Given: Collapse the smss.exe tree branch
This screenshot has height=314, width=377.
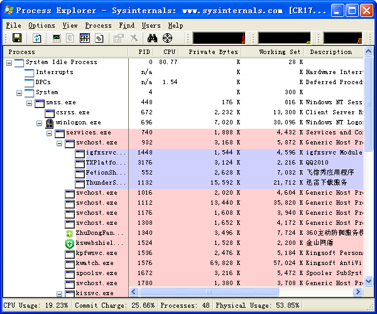Looking at the screenshot, I should coord(30,102).
